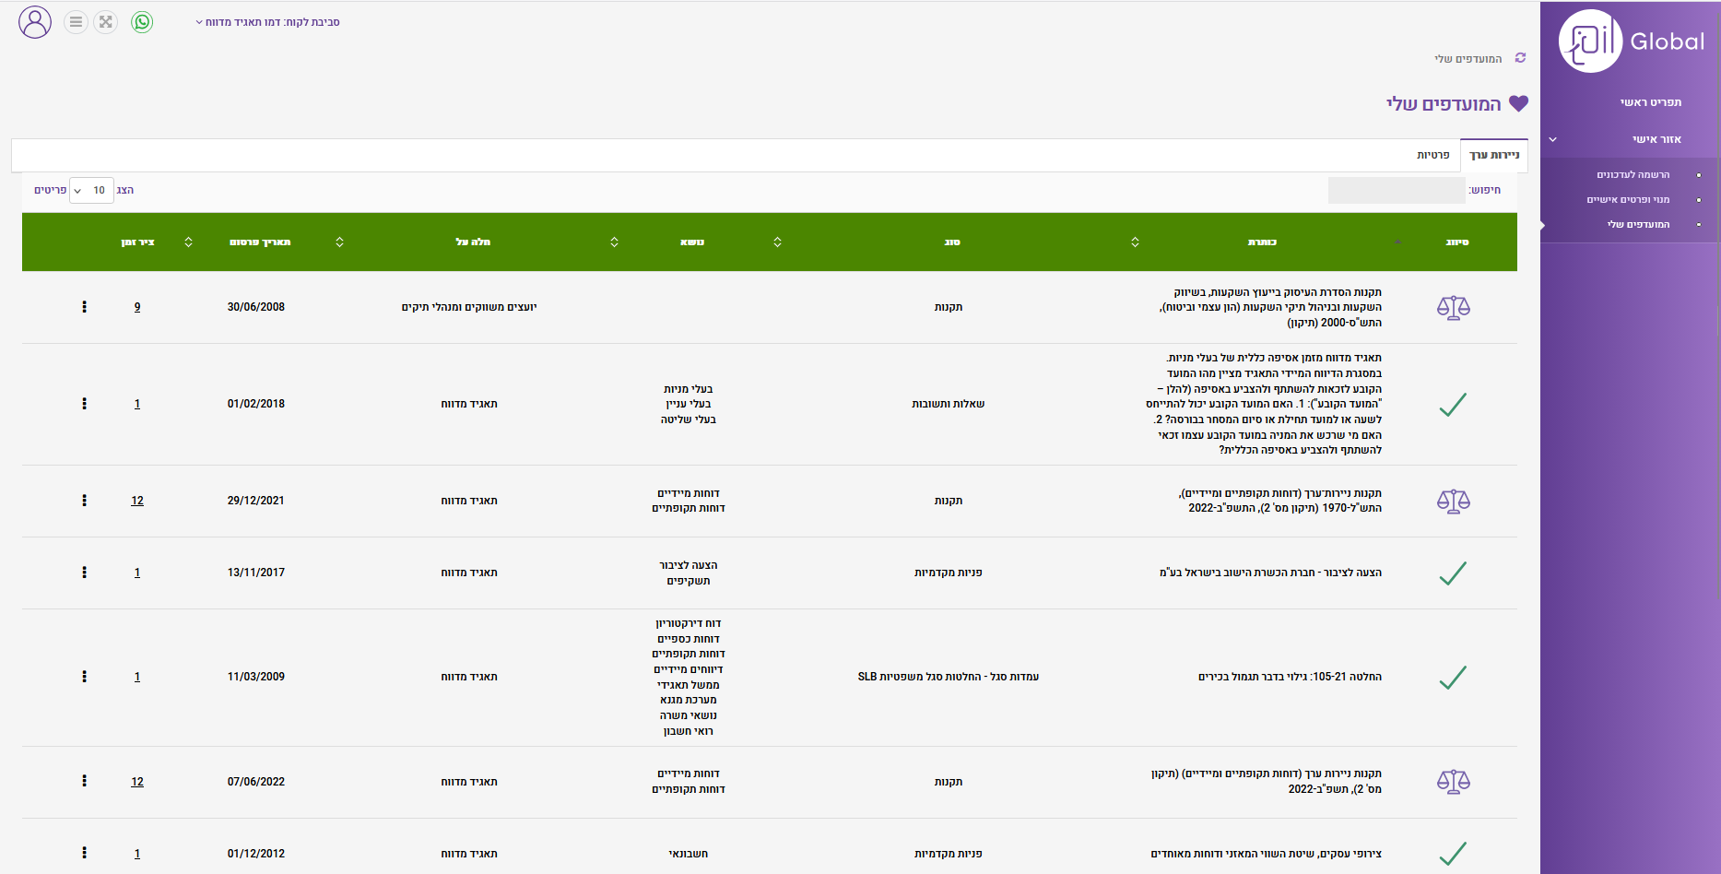The width and height of the screenshot is (1721, 874).
Task: Click timeline link 9 in the 30/06/2008 row
Action: [x=137, y=308]
